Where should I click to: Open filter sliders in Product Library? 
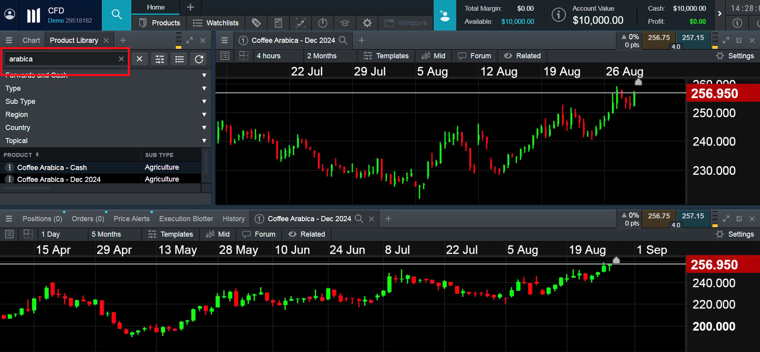[160, 59]
